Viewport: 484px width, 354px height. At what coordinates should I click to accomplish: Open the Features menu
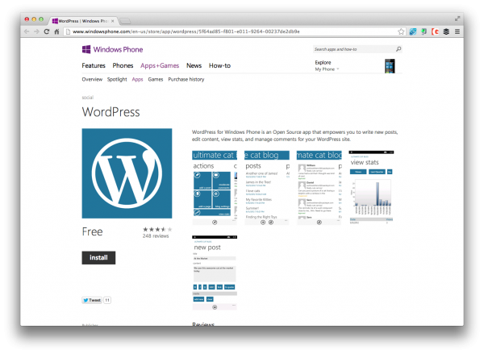coord(94,65)
